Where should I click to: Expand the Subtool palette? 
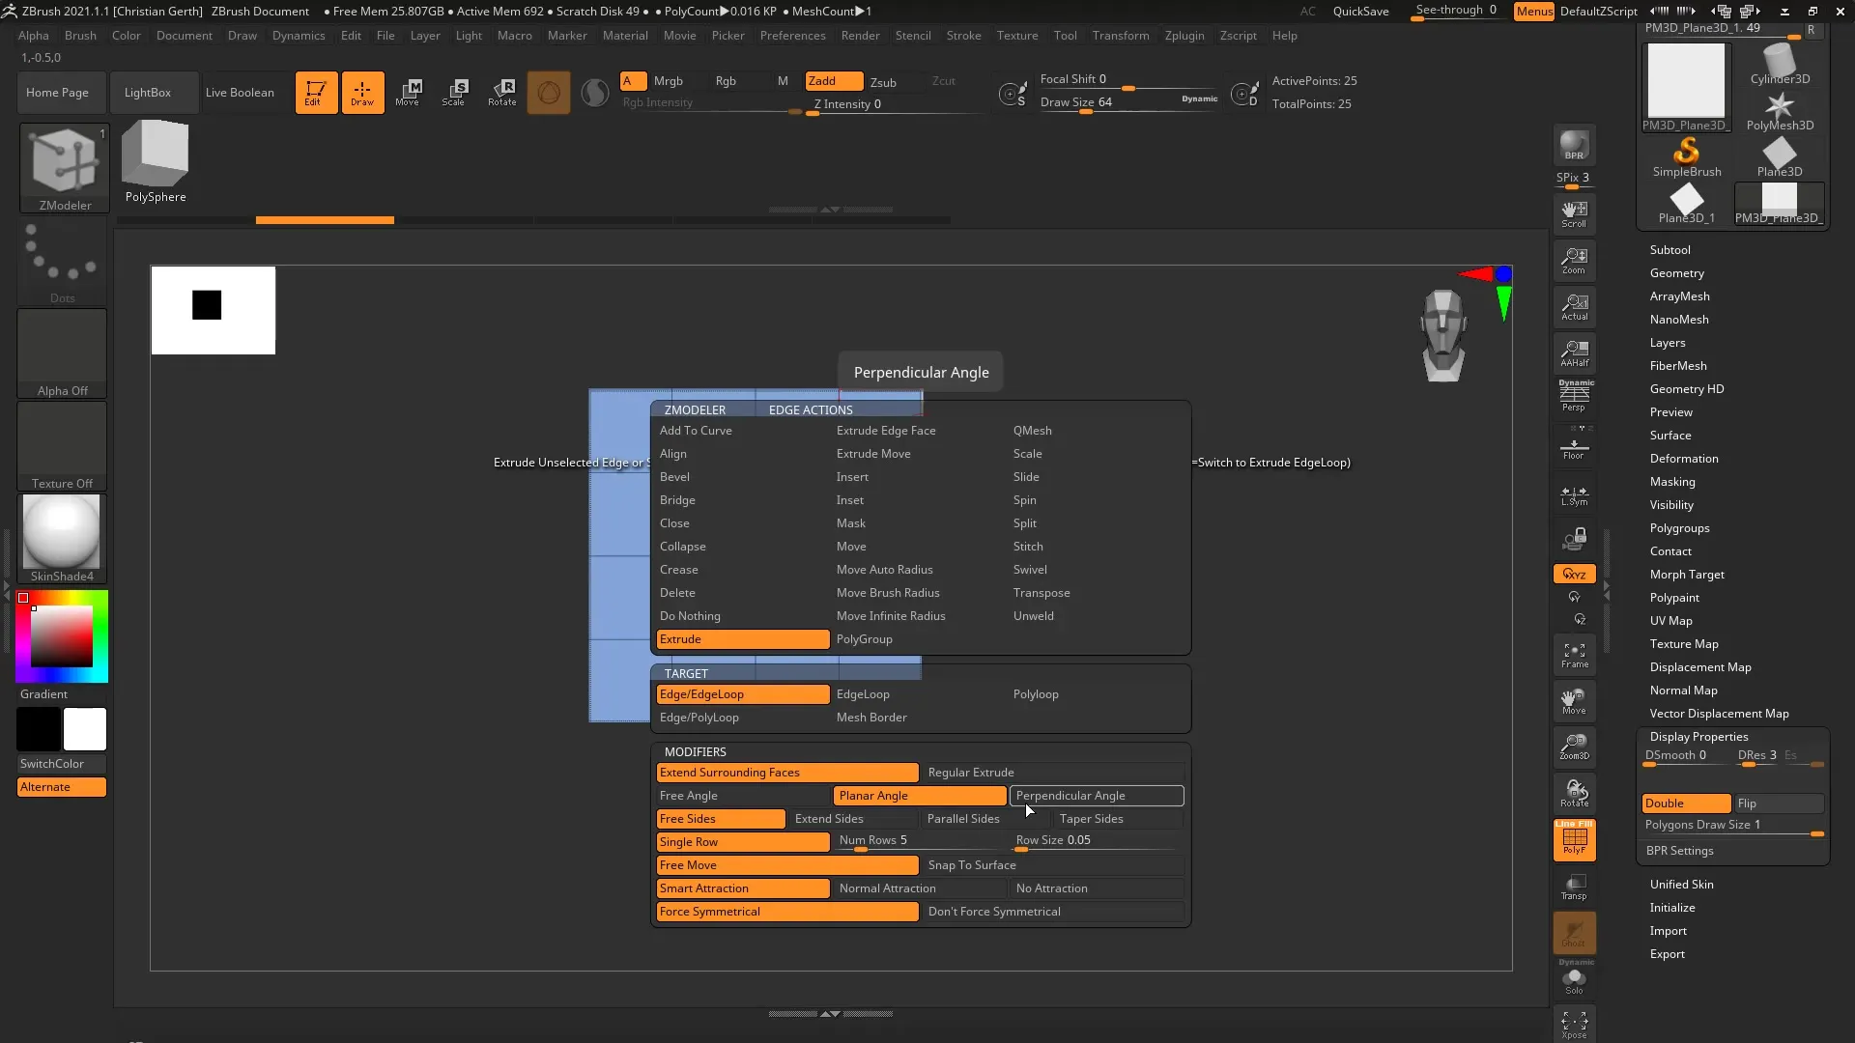tap(1669, 250)
